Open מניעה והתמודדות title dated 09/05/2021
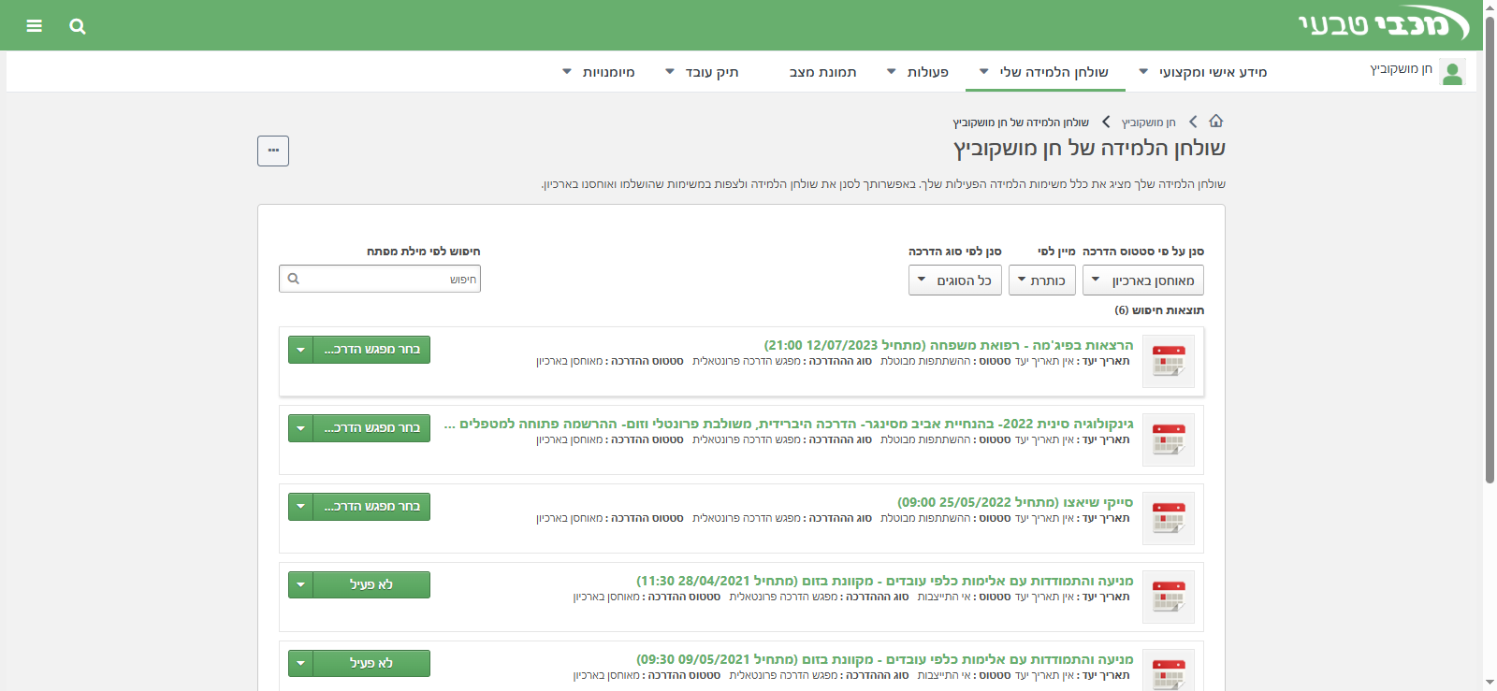Image resolution: width=1497 pixels, height=691 pixels. tap(885, 659)
